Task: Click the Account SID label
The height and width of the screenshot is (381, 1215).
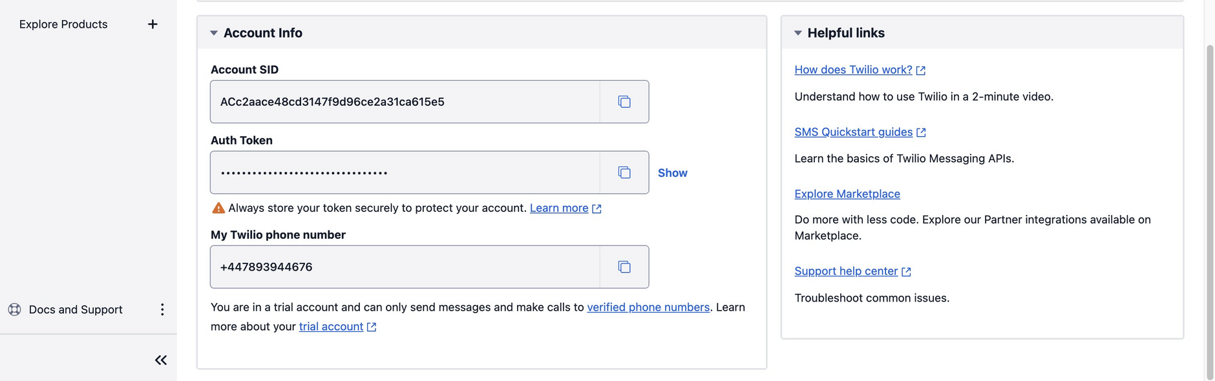Action: point(244,69)
